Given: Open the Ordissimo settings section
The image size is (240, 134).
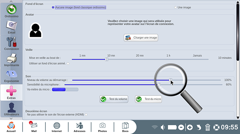Looking at the screenshot, I should tap(11, 11).
